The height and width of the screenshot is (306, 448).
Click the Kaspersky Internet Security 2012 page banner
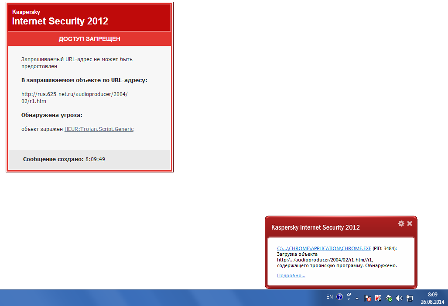tap(89, 18)
